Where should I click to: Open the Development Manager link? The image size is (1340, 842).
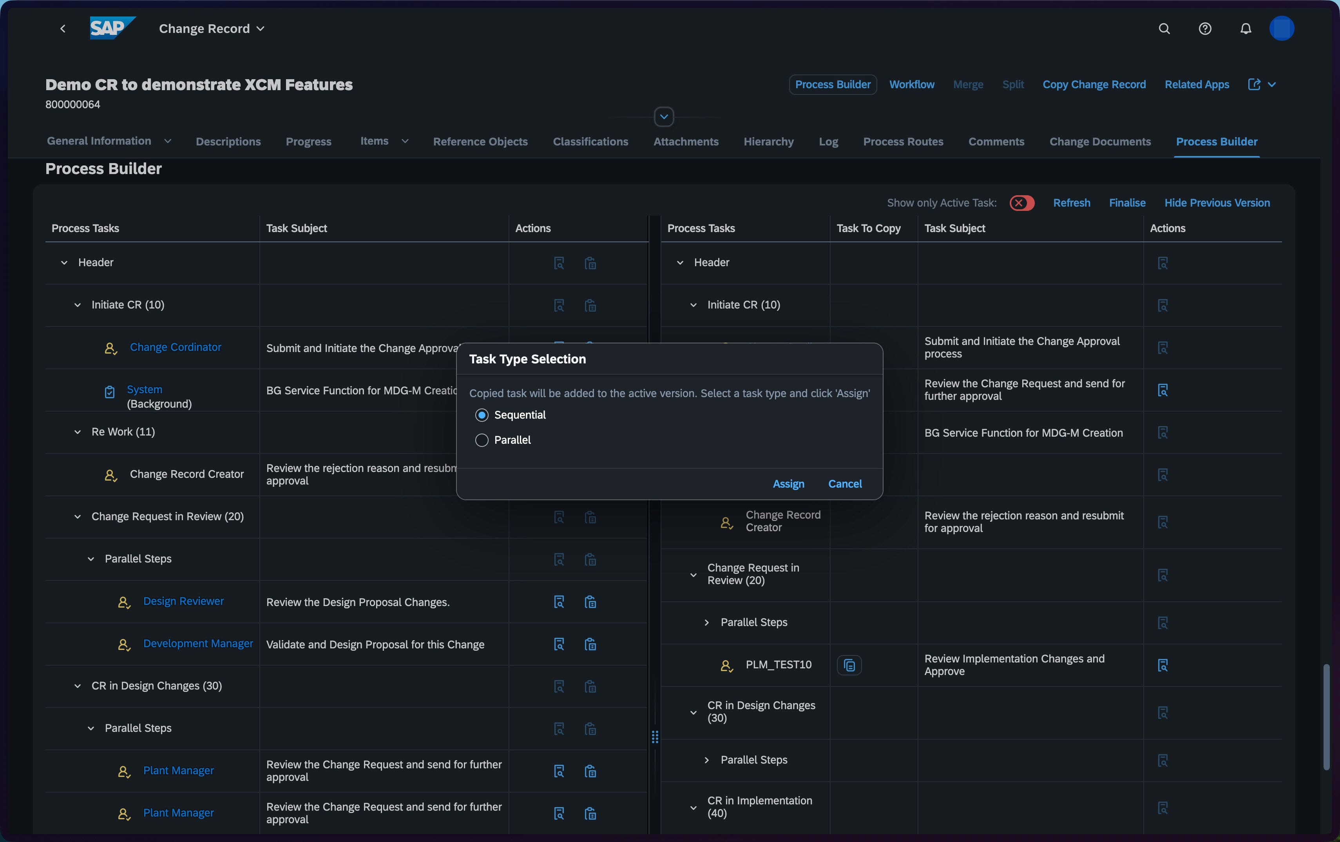point(198,643)
